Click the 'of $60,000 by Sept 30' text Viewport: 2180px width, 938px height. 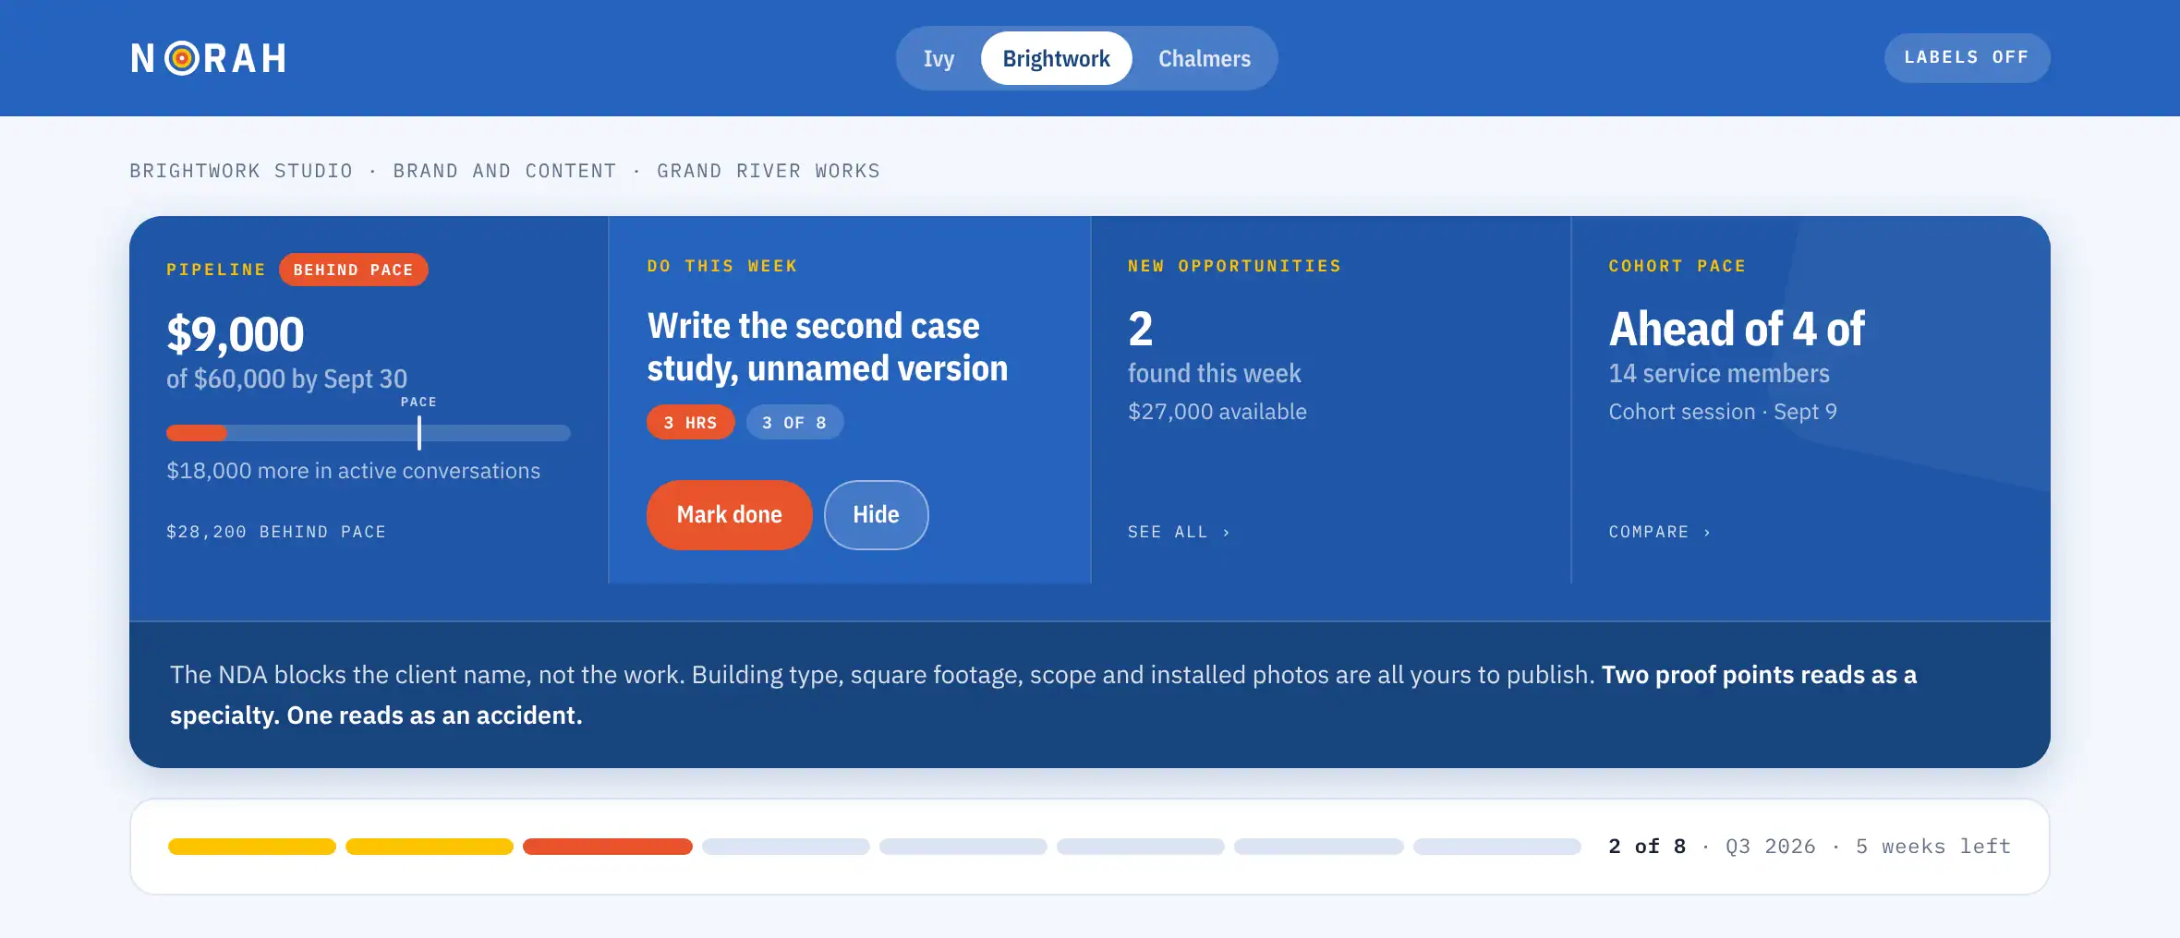pyautogui.click(x=286, y=379)
